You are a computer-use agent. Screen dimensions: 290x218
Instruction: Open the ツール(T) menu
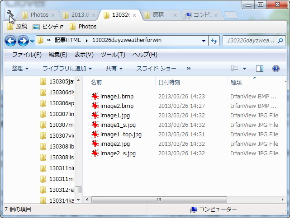coord(113,55)
